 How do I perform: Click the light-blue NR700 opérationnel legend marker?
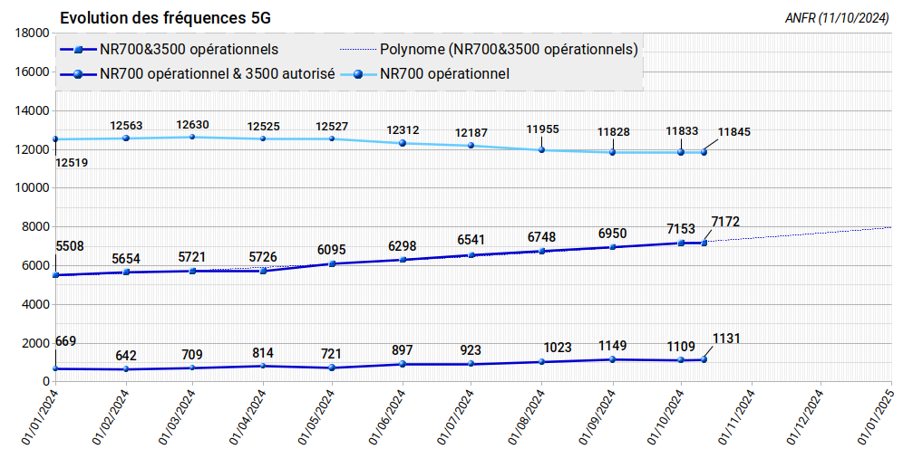point(358,74)
